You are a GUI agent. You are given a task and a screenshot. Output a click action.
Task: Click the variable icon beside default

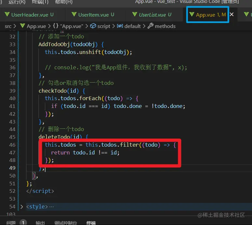120,26
